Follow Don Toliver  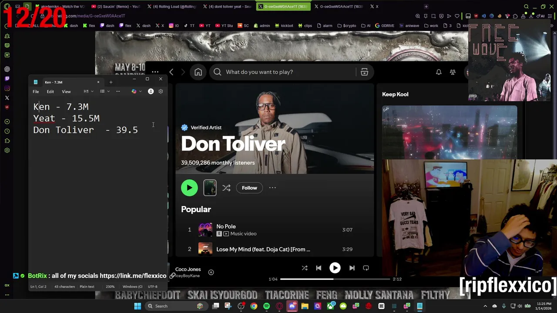249,188
